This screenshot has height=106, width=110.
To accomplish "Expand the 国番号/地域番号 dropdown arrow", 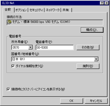I will coord(96,59).
